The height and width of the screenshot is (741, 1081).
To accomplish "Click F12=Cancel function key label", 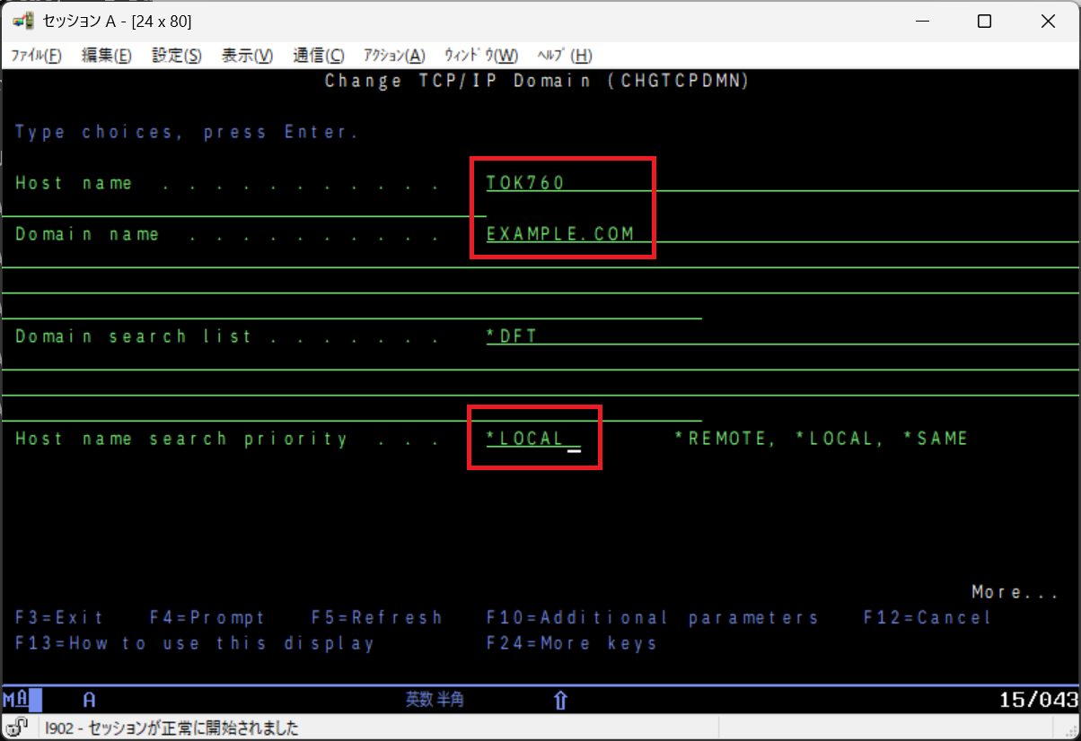I will (x=927, y=617).
